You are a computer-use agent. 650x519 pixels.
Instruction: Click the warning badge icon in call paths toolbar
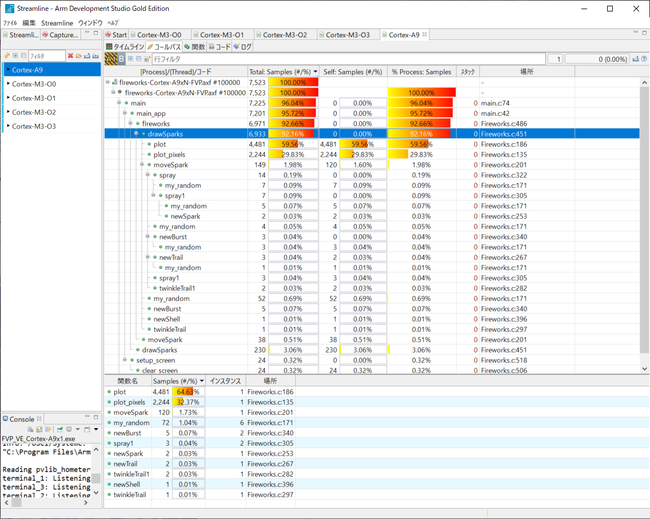[x=111, y=59]
